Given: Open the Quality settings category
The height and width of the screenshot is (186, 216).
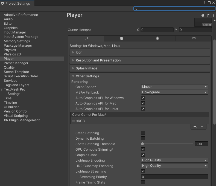Looking at the screenshot, I should click(9, 67).
